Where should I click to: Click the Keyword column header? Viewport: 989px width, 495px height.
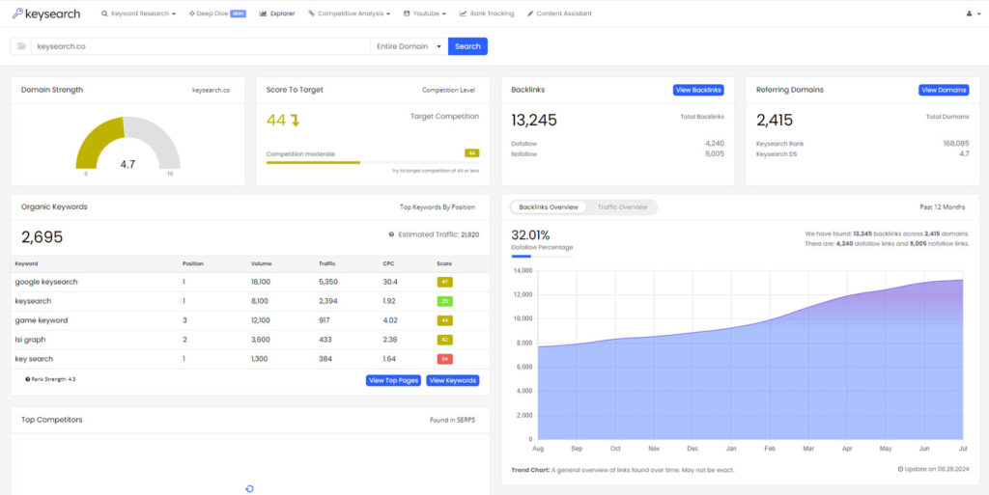pyautogui.click(x=26, y=263)
